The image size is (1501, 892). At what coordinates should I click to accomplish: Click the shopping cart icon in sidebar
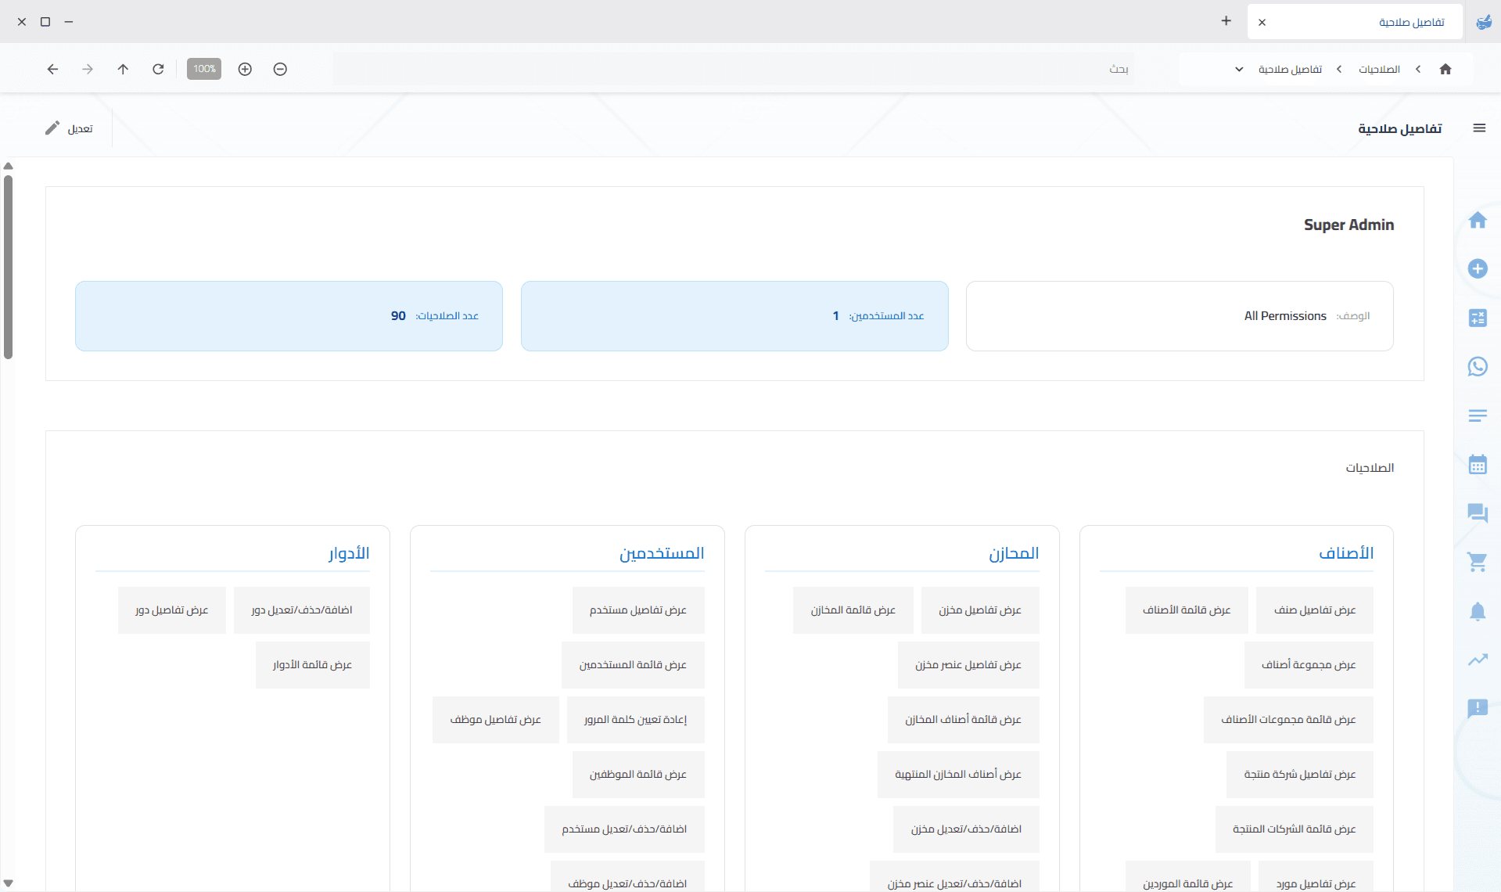point(1478,562)
